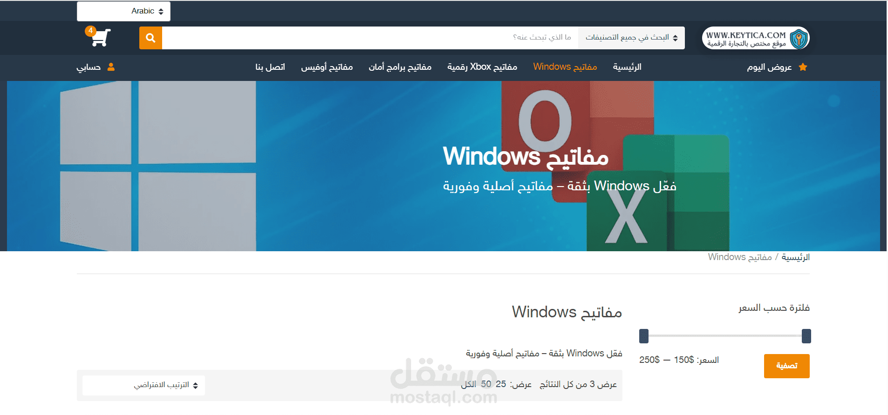Show all results with الكل
The height and width of the screenshot is (415, 888).
point(469,384)
